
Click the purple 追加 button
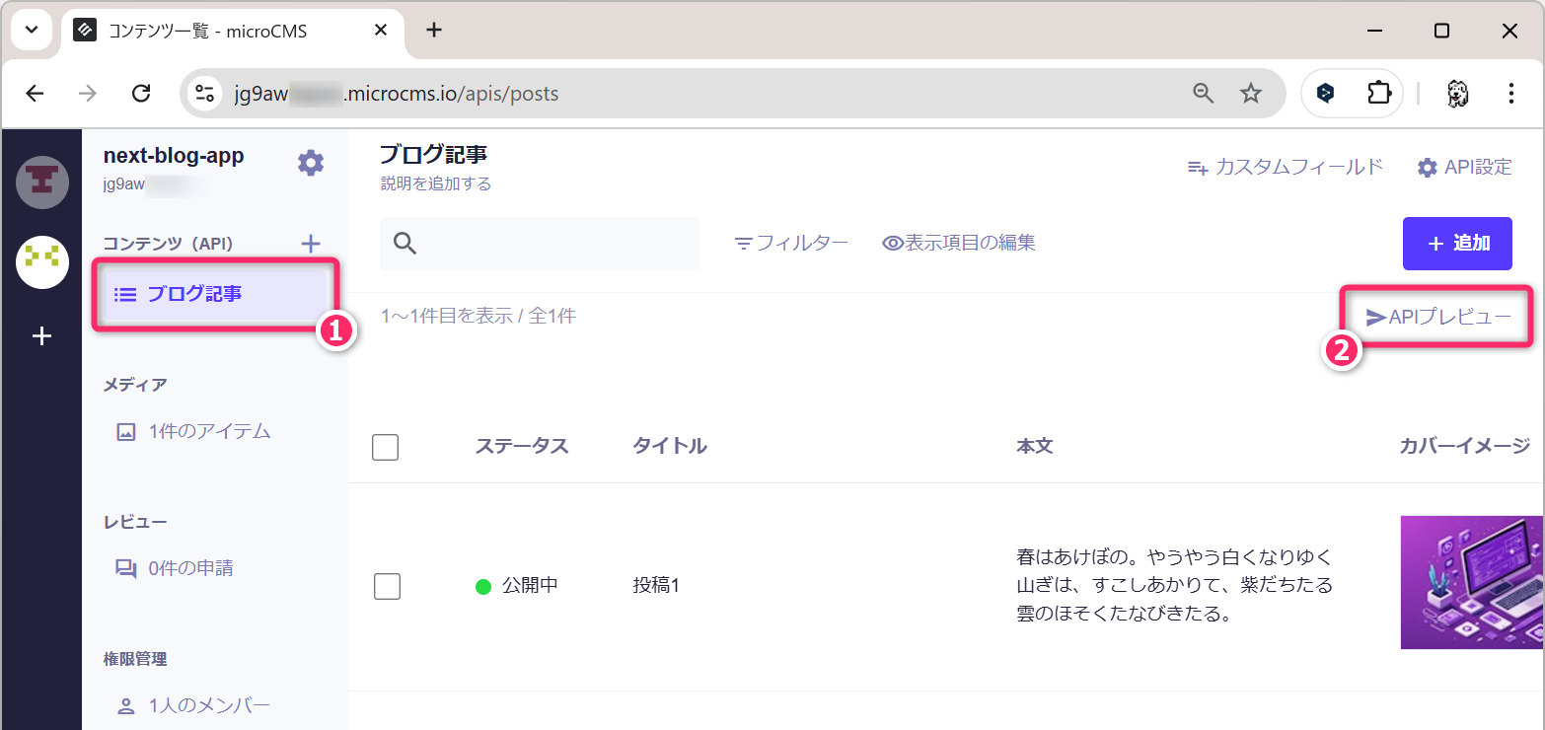[1457, 244]
